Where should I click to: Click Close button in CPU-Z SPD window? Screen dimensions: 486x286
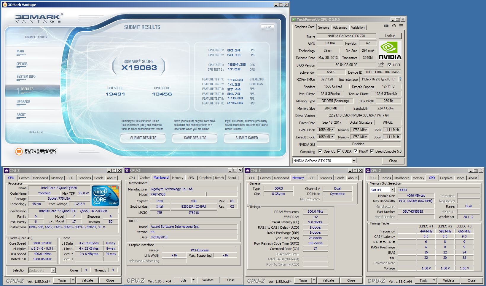point(471,280)
